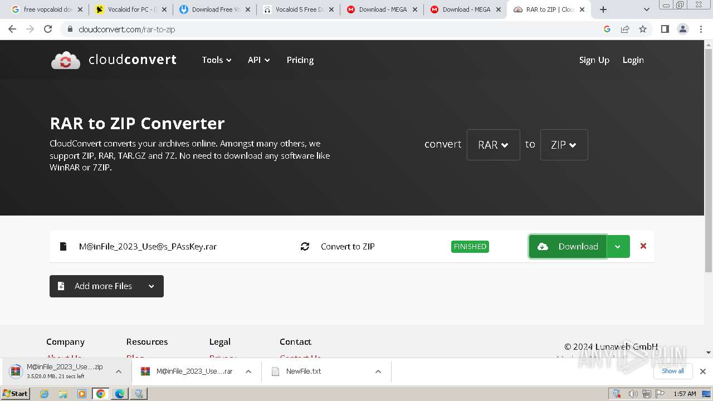Open the Chrome profile icon

[x=683, y=29]
